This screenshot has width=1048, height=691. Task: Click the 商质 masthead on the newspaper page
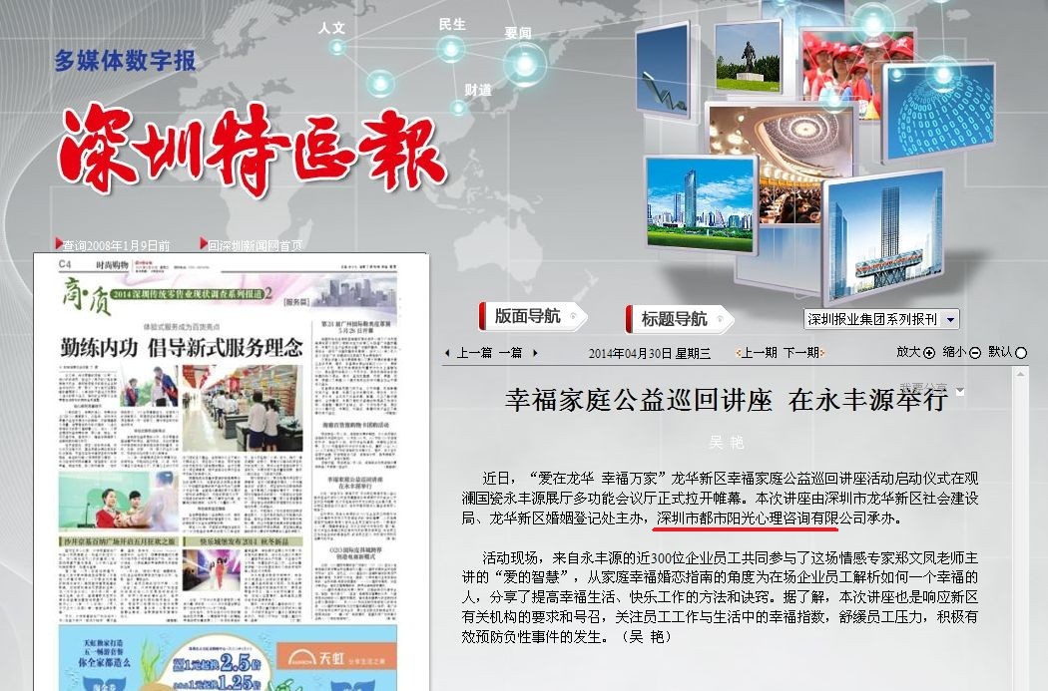click(x=85, y=294)
